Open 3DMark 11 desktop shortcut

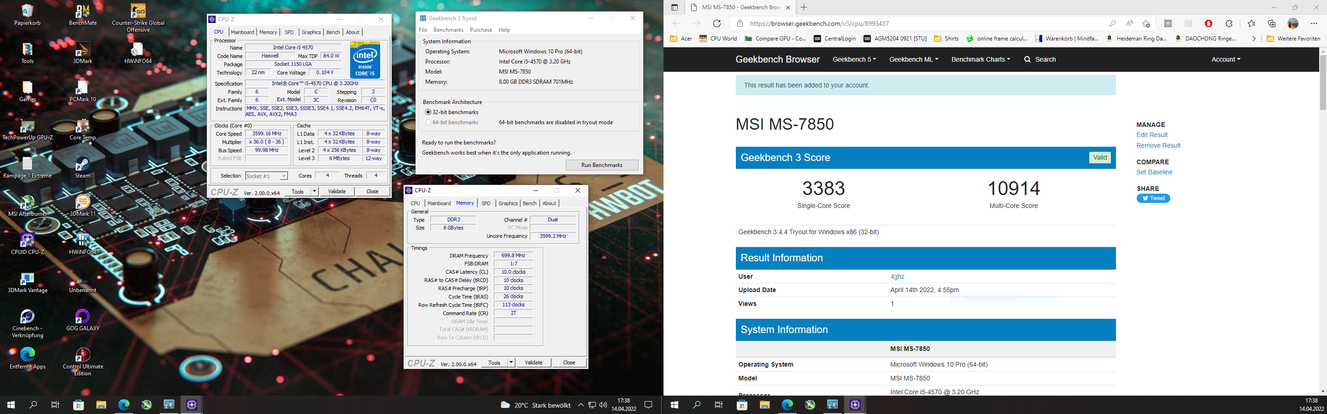[x=82, y=206]
